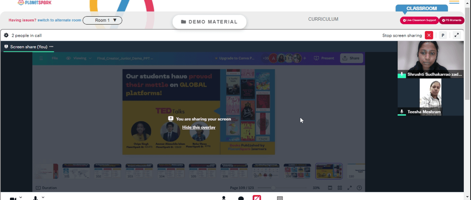
Task: Select slide thumbnail 102
Action: pyautogui.click(x=107, y=170)
